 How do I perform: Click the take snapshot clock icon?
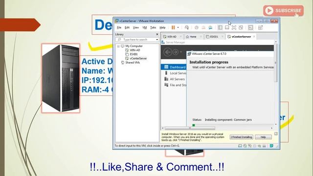pyautogui.click(x=197, y=27)
